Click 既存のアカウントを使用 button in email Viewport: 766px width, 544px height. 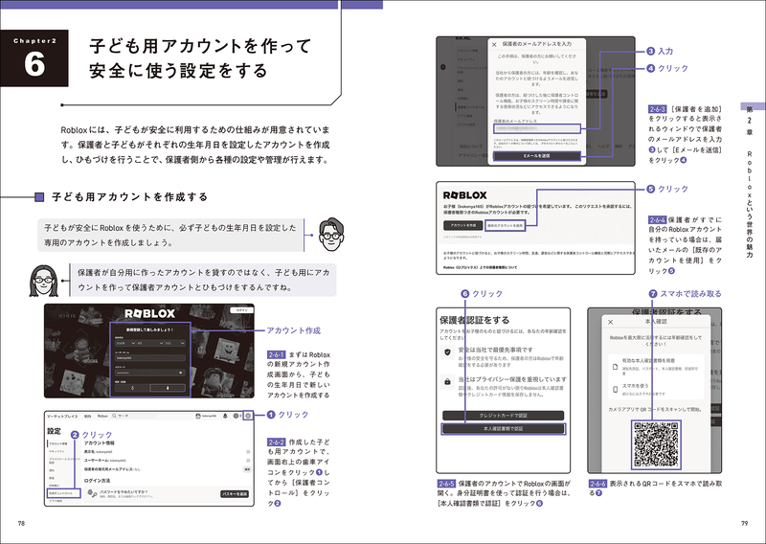tap(506, 225)
